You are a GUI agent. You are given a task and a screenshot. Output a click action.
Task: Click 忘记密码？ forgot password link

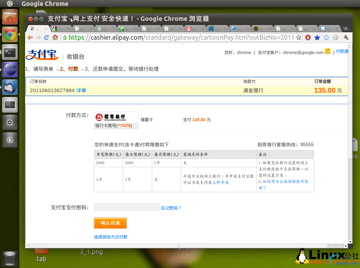[x=171, y=208]
